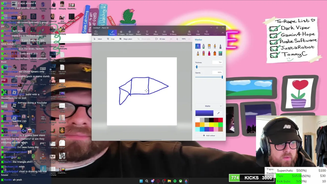Open OBS Studio from the taskbar
Viewport: 327px width, 184px height.
click(164, 181)
